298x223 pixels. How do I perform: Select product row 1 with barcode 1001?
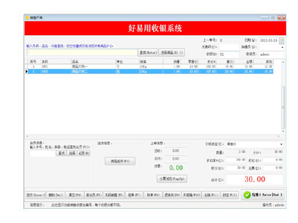tap(149, 66)
